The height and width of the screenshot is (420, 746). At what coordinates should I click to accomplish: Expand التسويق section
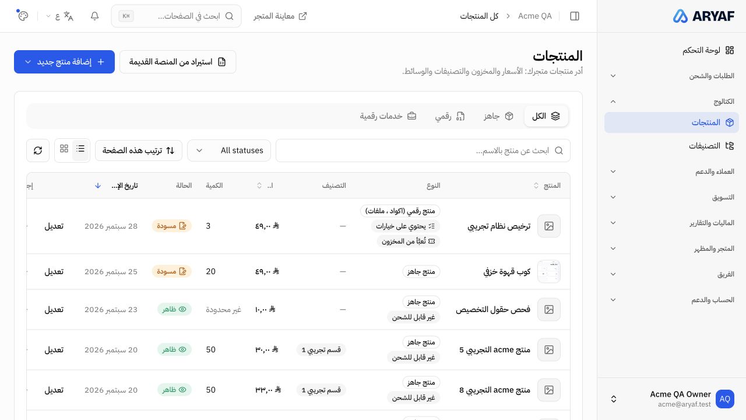click(671, 197)
